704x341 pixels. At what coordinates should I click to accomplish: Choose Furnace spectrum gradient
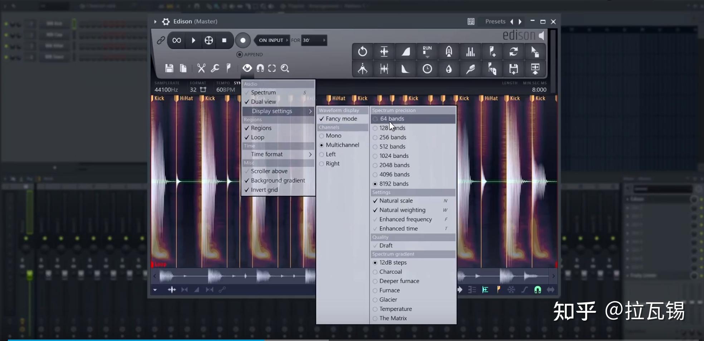pyautogui.click(x=413, y=291)
